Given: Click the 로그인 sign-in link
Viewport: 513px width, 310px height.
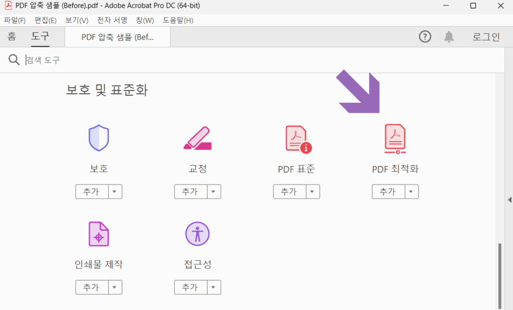Looking at the screenshot, I should pos(486,37).
